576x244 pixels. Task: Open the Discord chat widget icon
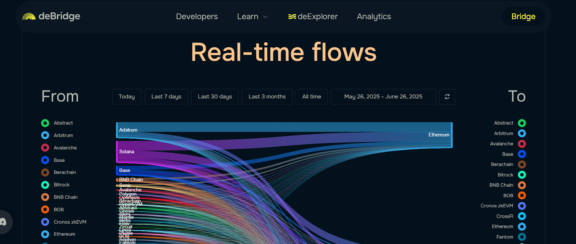[4, 222]
